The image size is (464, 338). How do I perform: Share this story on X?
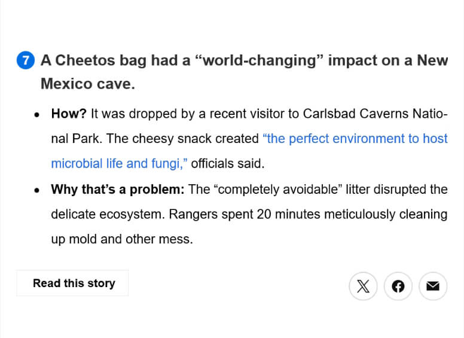coord(363,286)
